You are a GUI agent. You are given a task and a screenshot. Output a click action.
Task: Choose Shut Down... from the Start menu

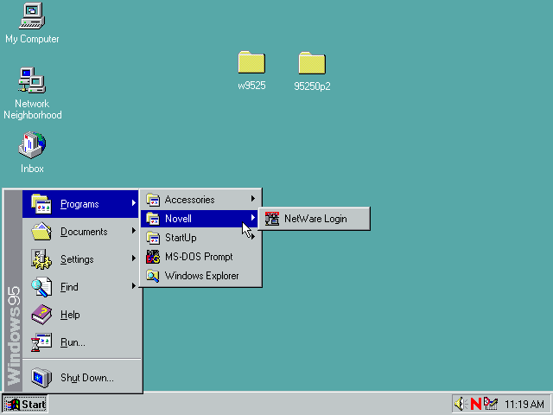pyautogui.click(x=80, y=378)
